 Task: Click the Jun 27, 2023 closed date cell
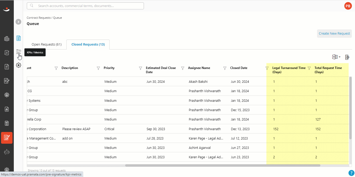(x=240, y=148)
